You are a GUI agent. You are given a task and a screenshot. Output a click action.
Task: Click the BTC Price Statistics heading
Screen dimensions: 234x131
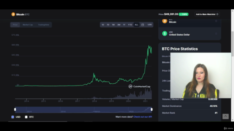point(180,49)
